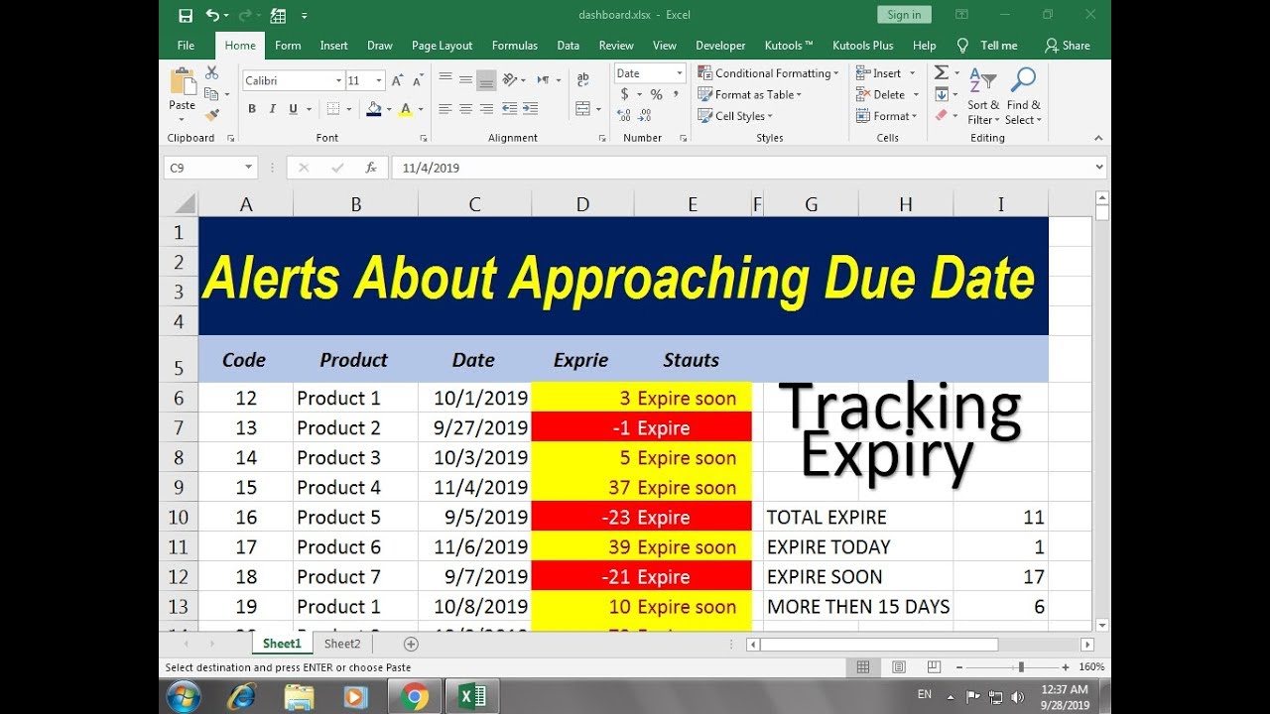Image resolution: width=1270 pixels, height=714 pixels.
Task: Click the AutoSum sigma icon
Action: [x=942, y=73]
